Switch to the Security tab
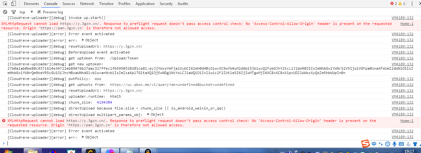This screenshot has height=153, width=421. pyautogui.click(x=166, y=4)
